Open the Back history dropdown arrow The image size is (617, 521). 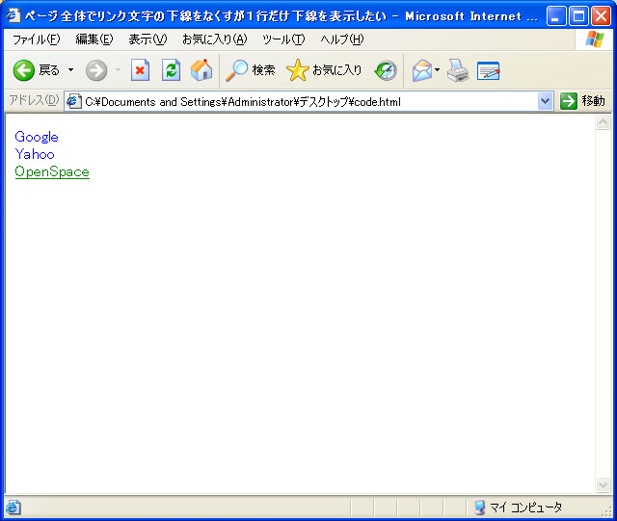70,70
